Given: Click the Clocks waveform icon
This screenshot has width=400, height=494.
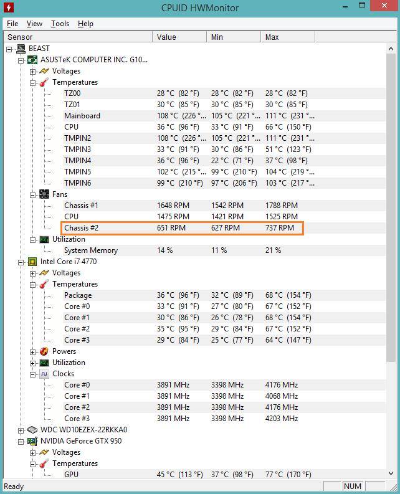Looking at the screenshot, I should tap(44, 374).
